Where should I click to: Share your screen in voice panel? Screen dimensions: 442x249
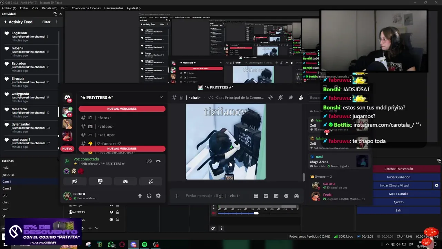click(x=100, y=181)
